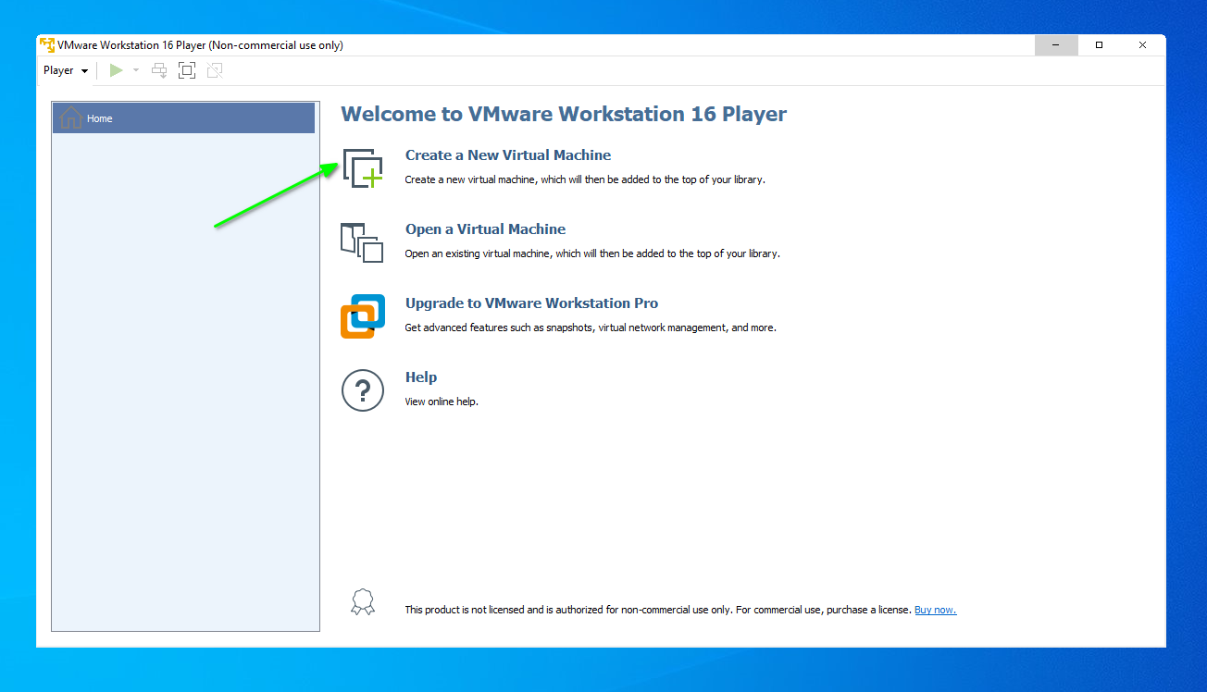Expand the dropdown arrow beside the play button

tap(135, 69)
